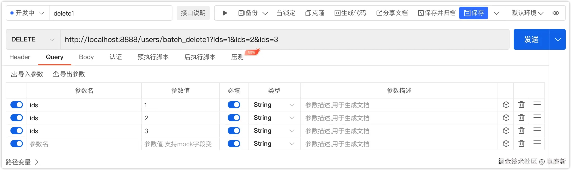This screenshot has width=571, height=170.
Task: Toggle enable switch on empty parameter row
Action: (17, 144)
